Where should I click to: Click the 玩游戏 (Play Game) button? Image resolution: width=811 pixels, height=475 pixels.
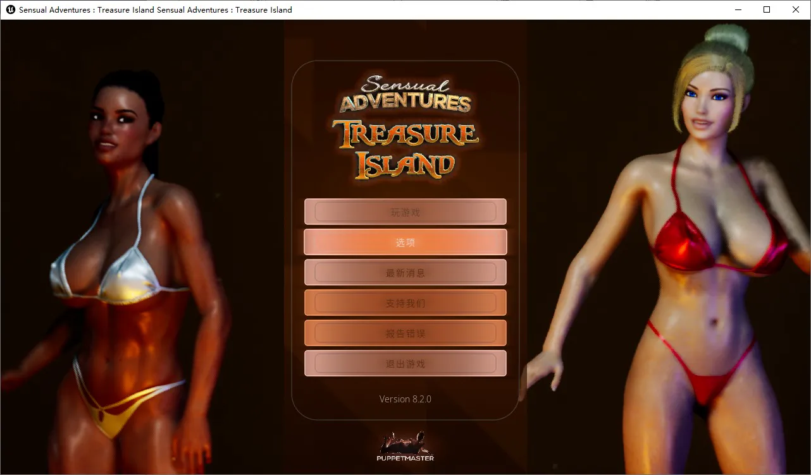[x=405, y=212]
